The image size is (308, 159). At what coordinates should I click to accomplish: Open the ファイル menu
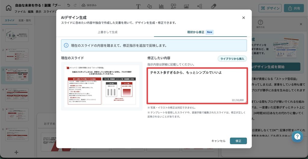20,12
